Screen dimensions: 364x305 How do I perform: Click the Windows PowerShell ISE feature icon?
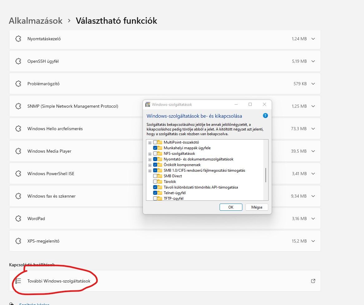[18, 174]
